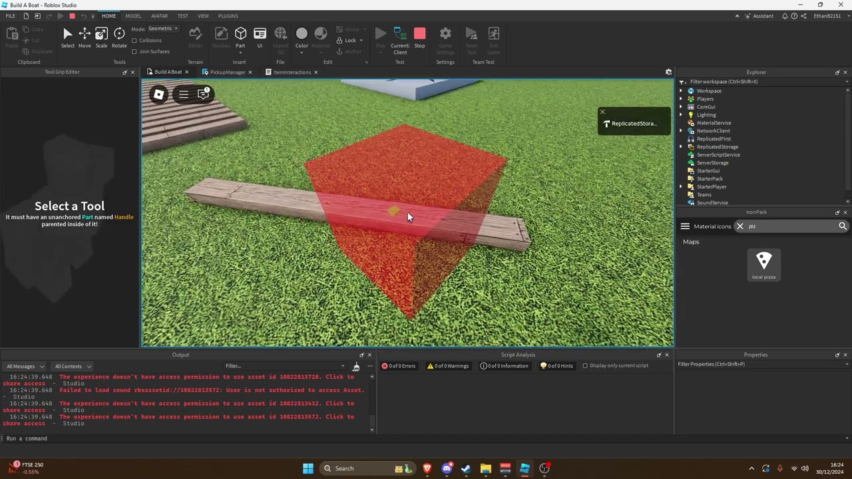Open the UI insert tool

click(260, 37)
